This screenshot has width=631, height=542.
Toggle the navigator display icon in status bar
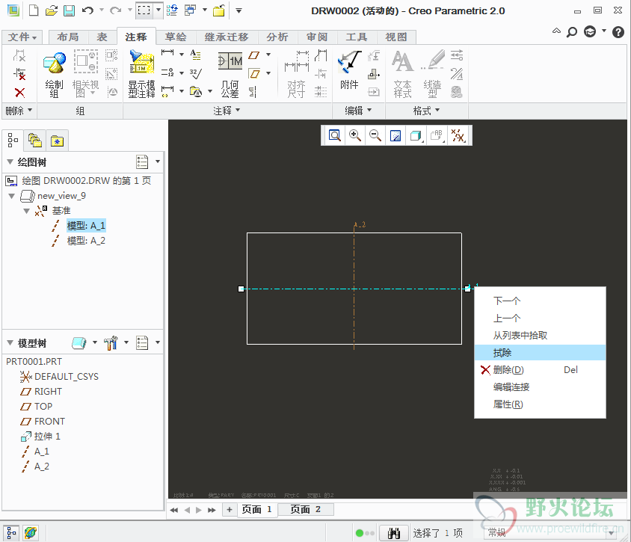pos(11,533)
